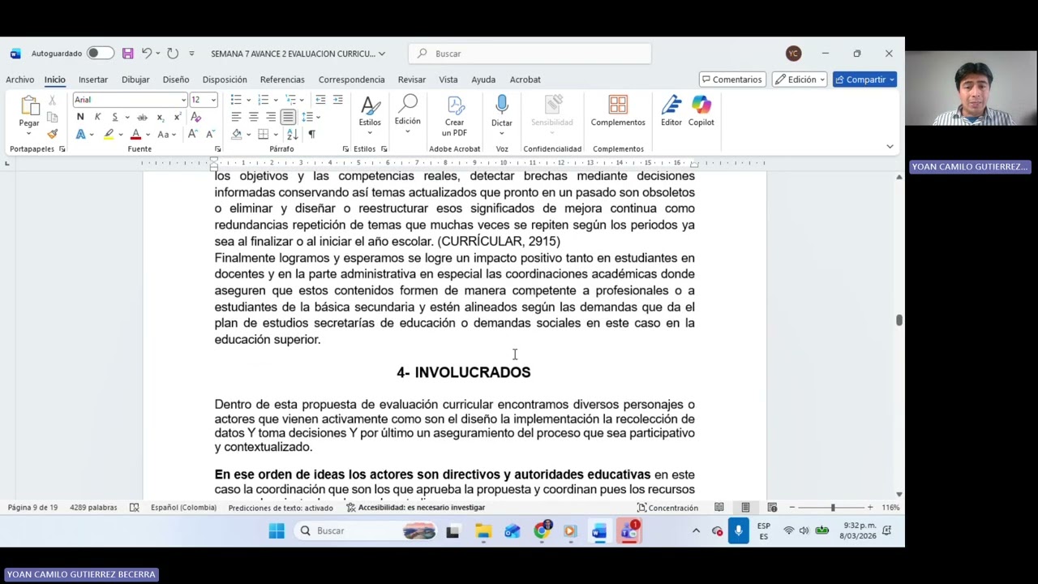Align text to the left
This screenshot has height=584, width=1038.
pos(236,117)
